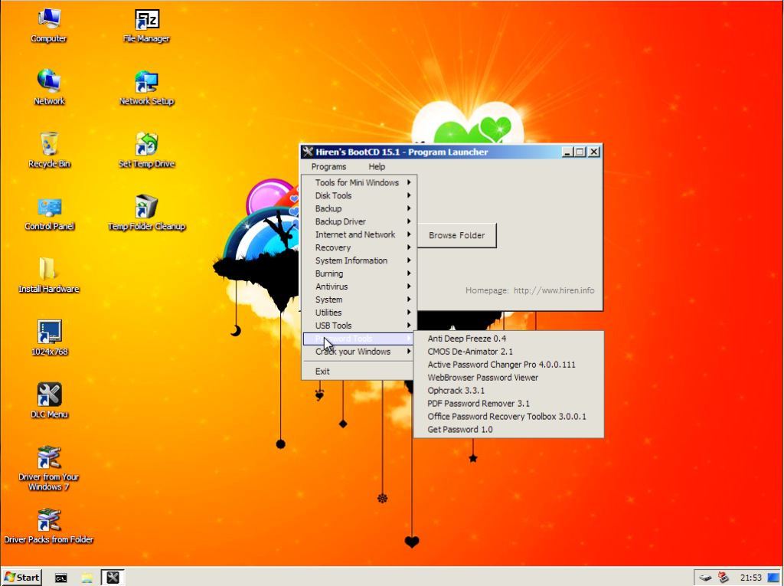Open Office Password Recovery Toolbox 3.0.0.1

click(508, 417)
